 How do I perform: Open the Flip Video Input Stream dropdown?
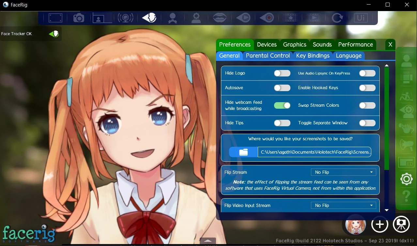[x=343, y=205]
